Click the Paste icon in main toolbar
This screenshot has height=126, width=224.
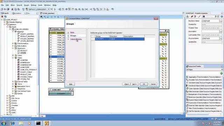[19, 9]
